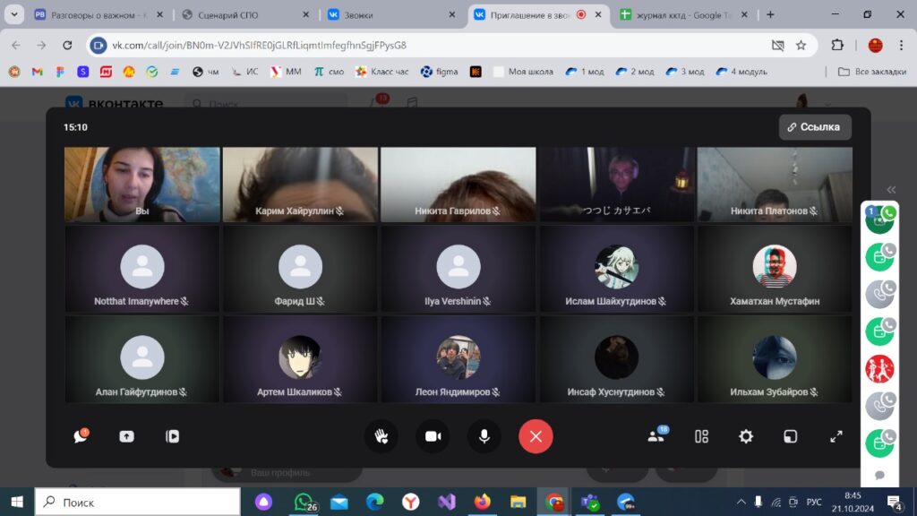Image resolution: width=917 pixels, height=516 pixels.
Task: Start screen sharing in the call
Action: (x=126, y=436)
